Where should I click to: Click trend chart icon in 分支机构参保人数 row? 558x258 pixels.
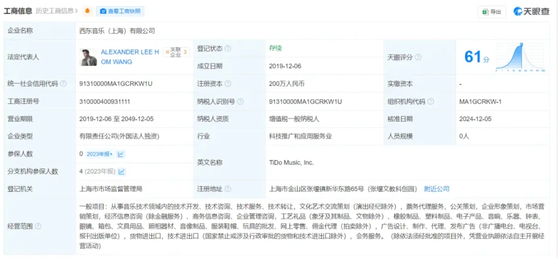pyautogui.click(x=121, y=171)
